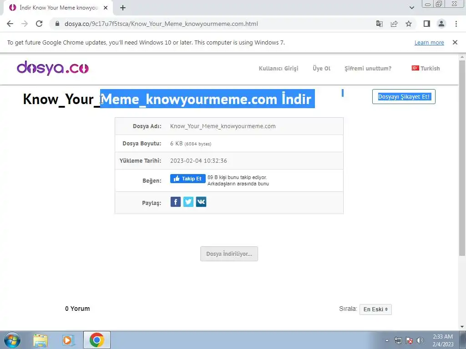
Task: Open the Chrome profile avatar
Action: tap(441, 24)
